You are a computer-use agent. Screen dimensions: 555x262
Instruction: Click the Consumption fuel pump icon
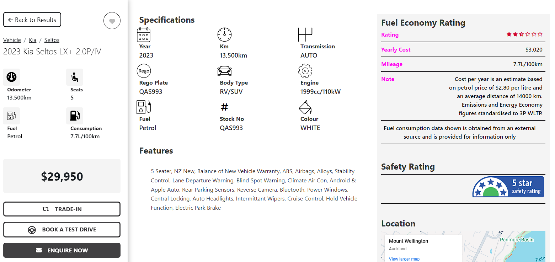[75, 116]
